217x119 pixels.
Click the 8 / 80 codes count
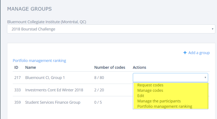point(99,78)
